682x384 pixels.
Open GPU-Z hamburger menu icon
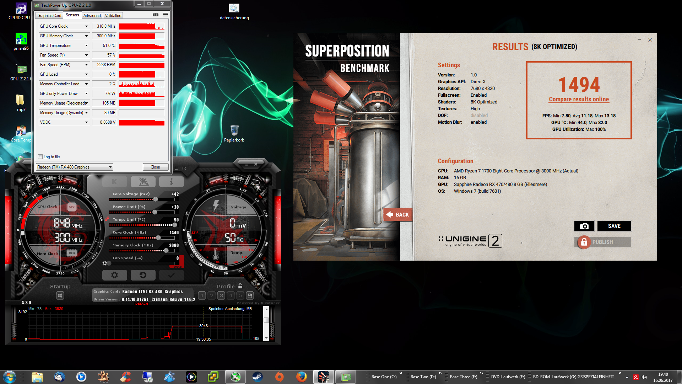point(165,15)
